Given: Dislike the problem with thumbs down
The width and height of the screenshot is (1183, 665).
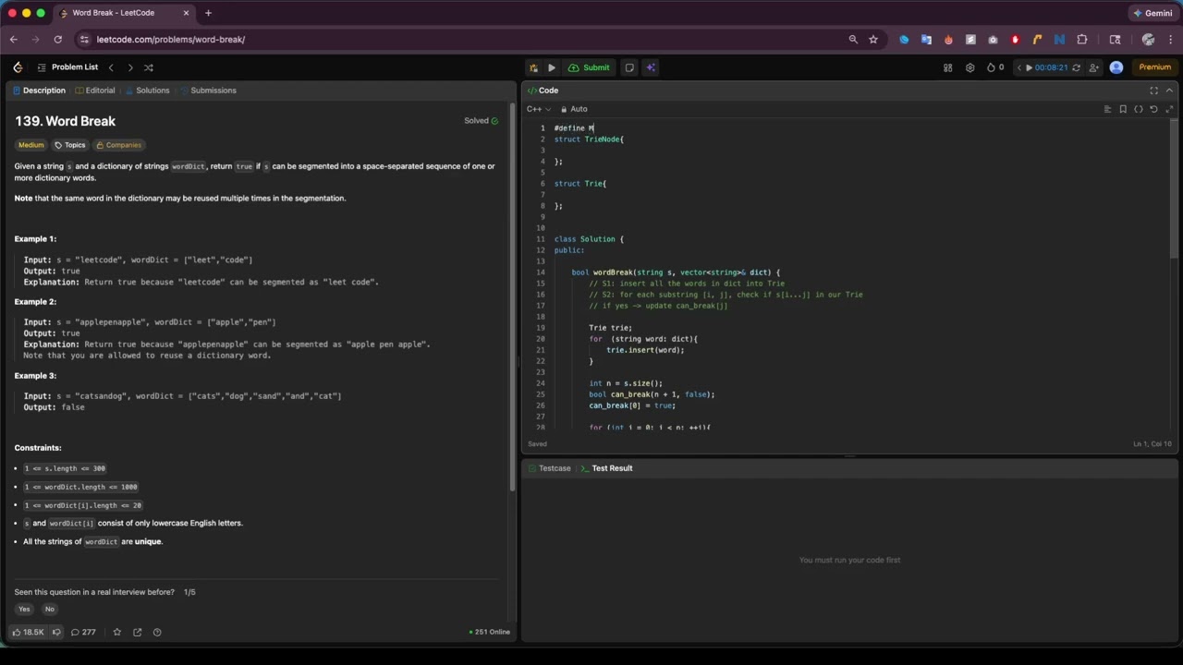Looking at the screenshot, I should 56,632.
